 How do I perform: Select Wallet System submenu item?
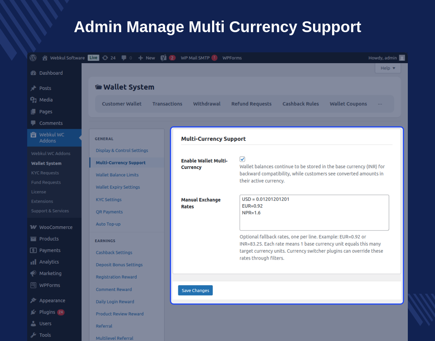pos(46,163)
